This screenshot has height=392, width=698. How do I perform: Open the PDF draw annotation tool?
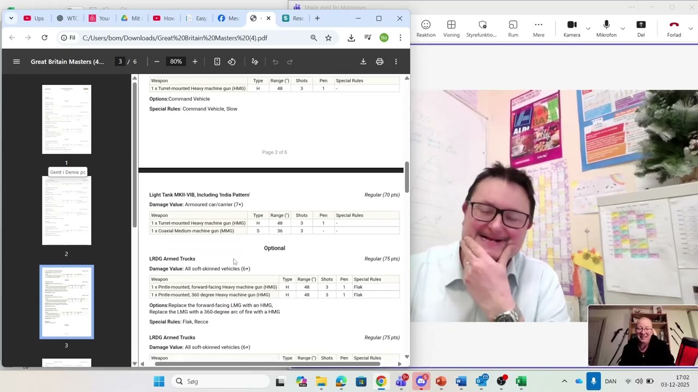[x=255, y=62]
